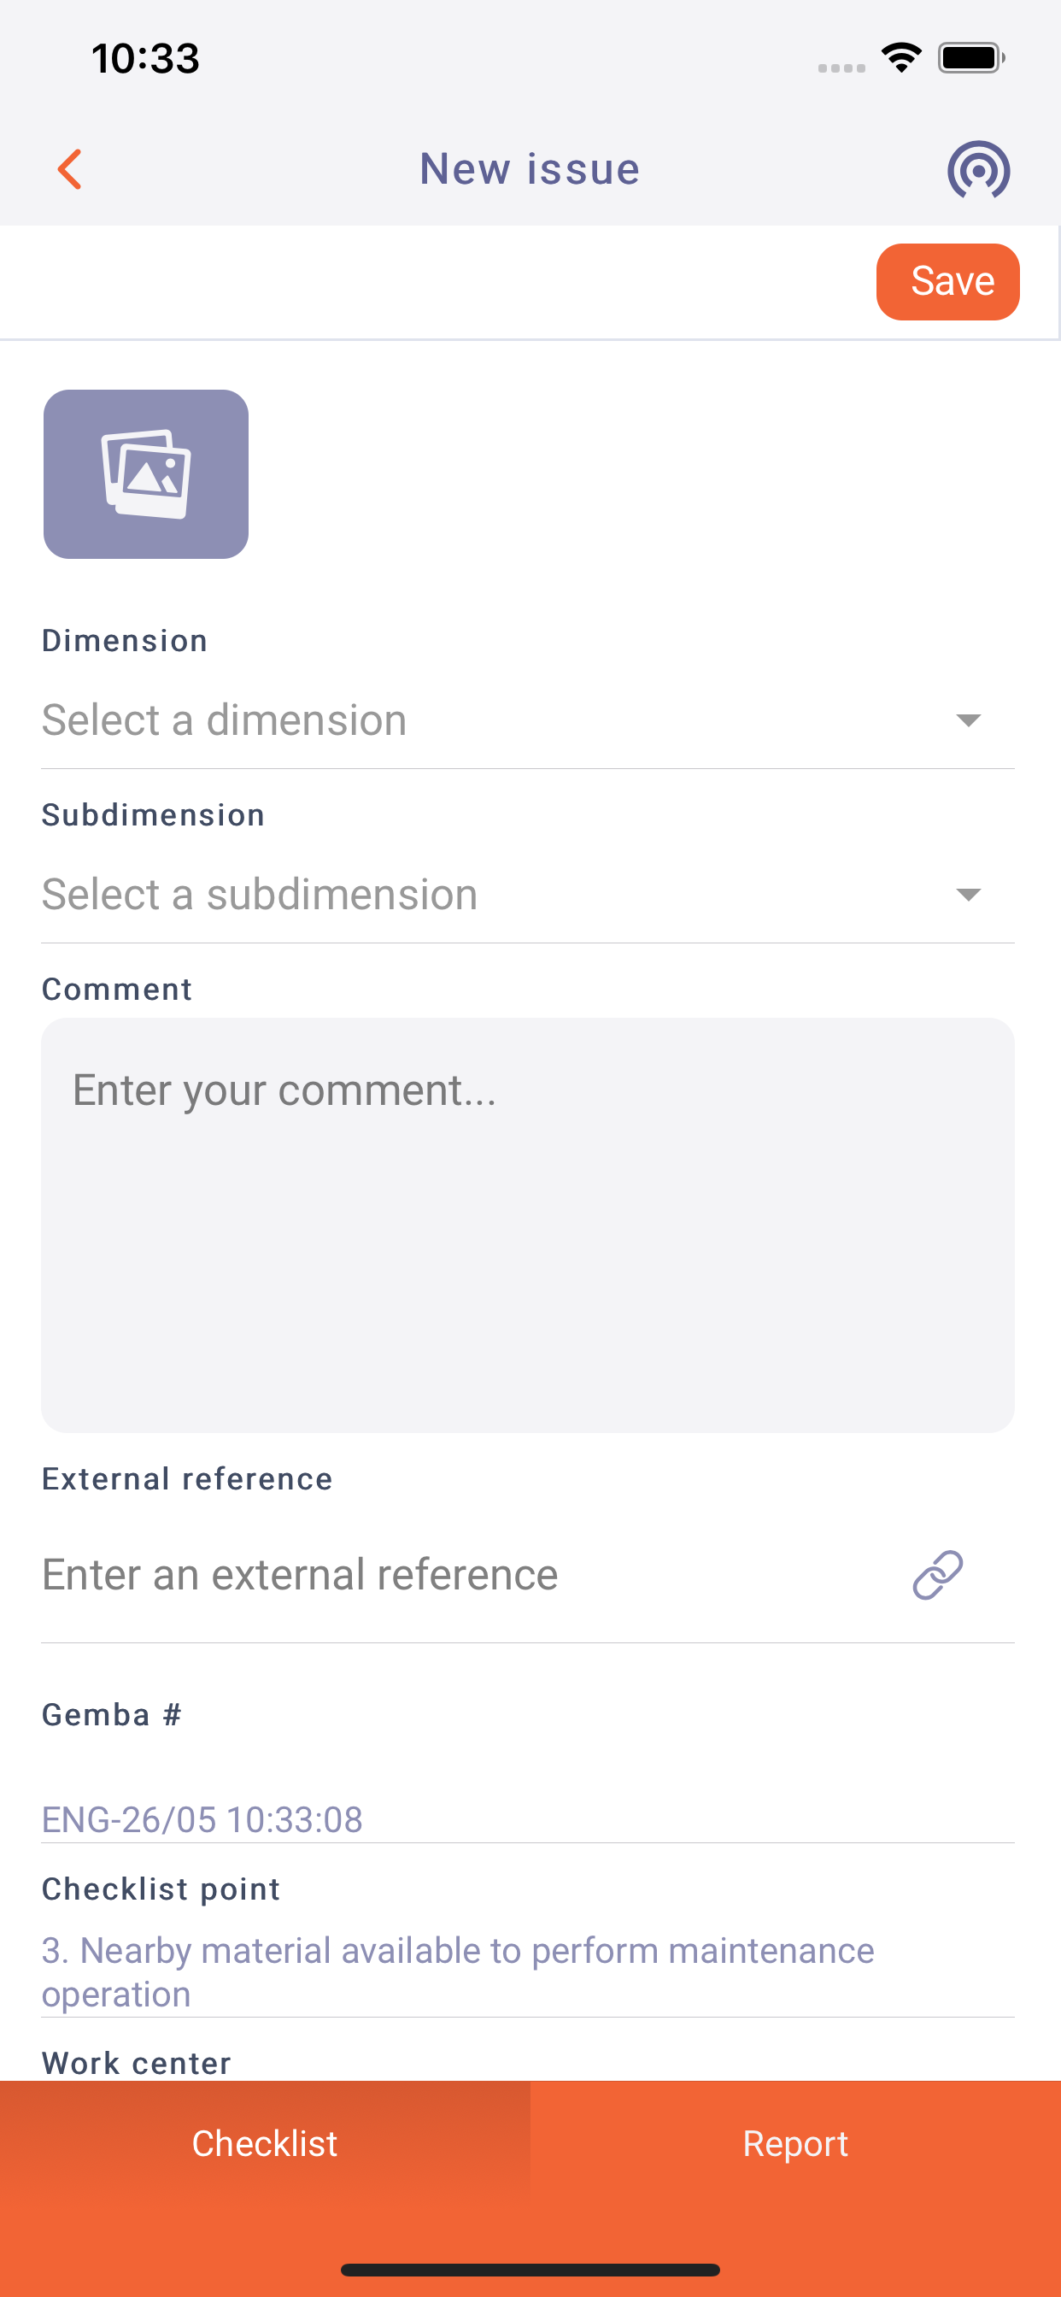
Task: Tap the battery icon in status bar
Action: 971,58
